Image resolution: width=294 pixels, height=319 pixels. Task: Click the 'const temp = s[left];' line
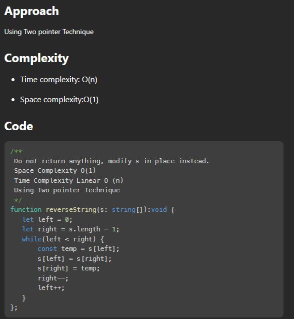tap(78, 249)
